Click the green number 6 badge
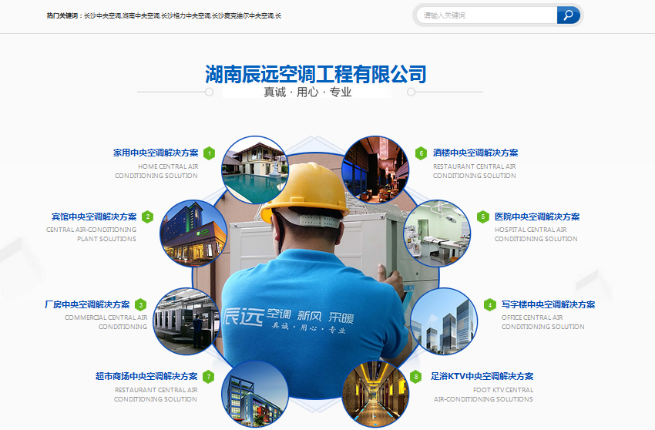Screen dimensions: 655x430 [421, 153]
